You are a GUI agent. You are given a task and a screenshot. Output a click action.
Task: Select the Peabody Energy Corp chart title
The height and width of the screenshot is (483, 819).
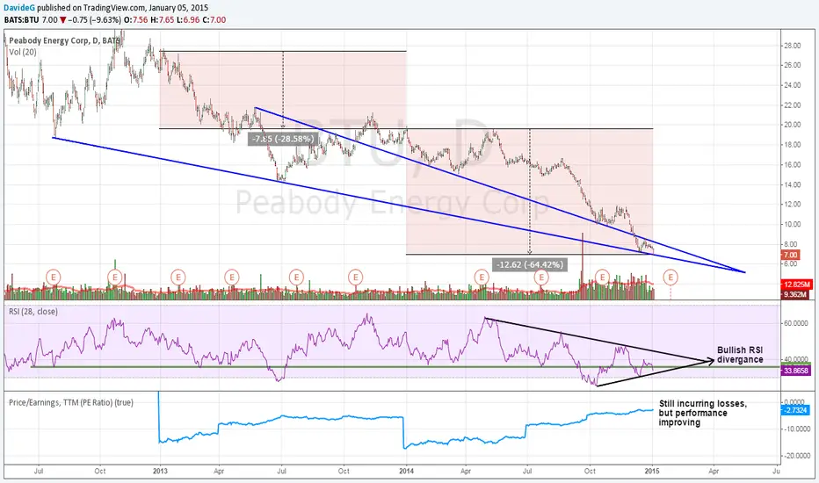64,40
